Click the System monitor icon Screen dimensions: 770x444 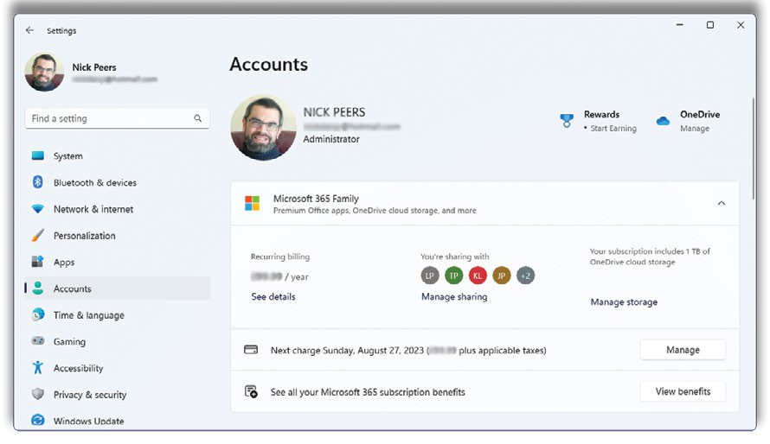click(38, 155)
